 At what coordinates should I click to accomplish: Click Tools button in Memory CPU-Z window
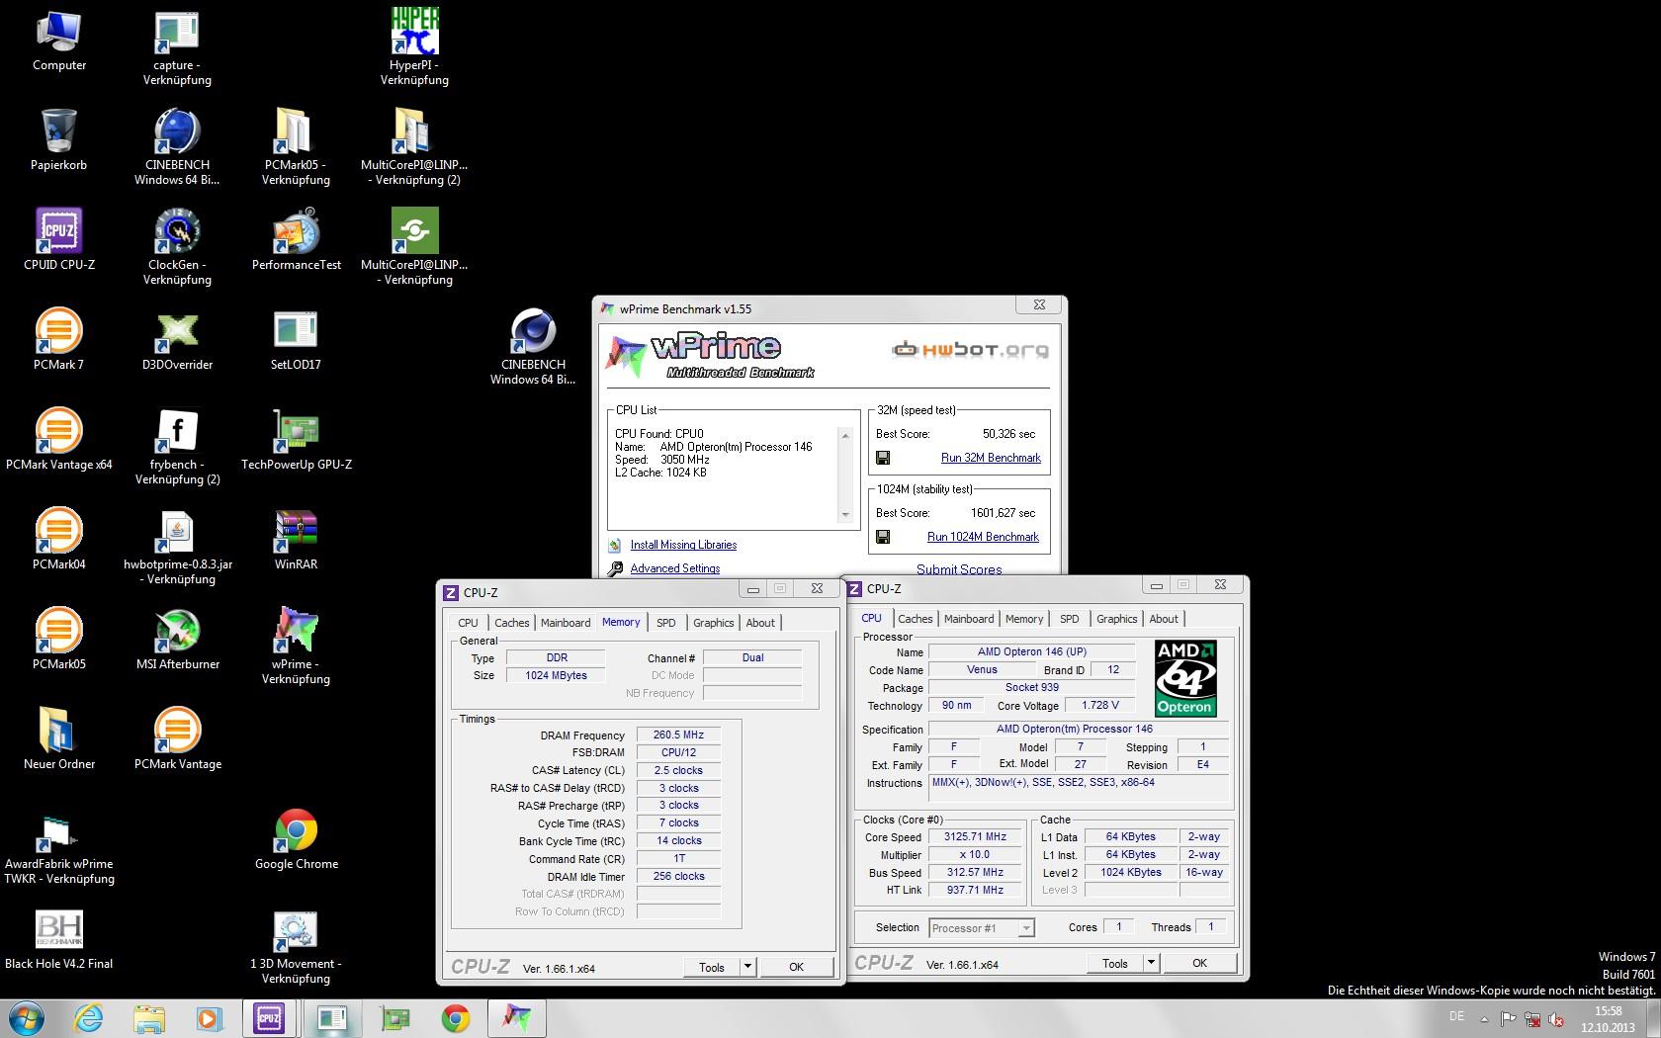712,967
